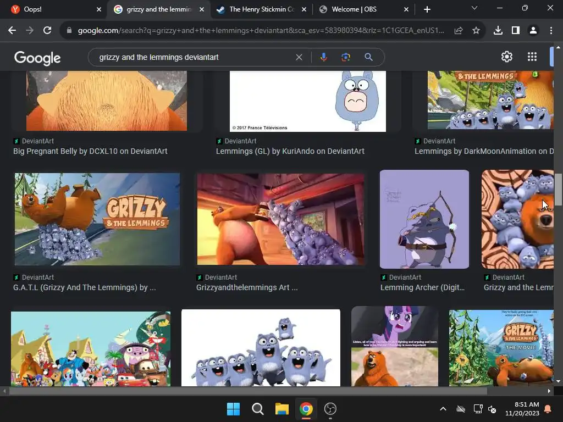The image size is (563, 422).
Task: Open OBS Studio from the taskbar
Action: (330, 409)
